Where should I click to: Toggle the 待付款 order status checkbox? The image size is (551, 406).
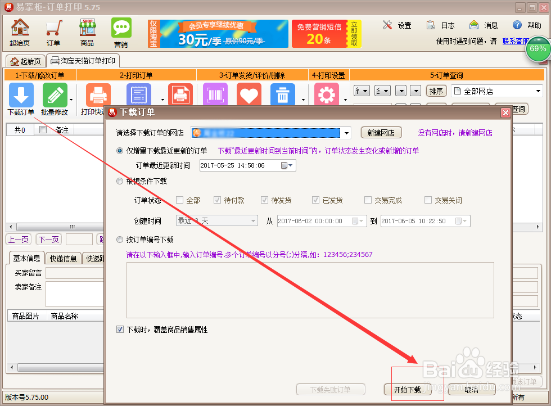click(216, 200)
